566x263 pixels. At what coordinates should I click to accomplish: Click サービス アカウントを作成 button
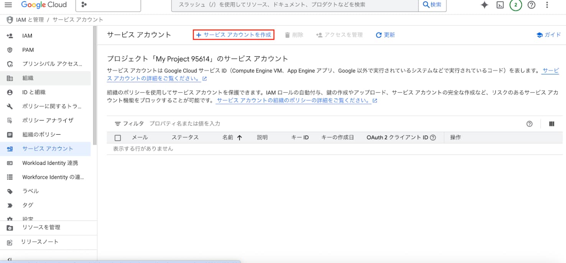pyautogui.click(x=234, y=35)
